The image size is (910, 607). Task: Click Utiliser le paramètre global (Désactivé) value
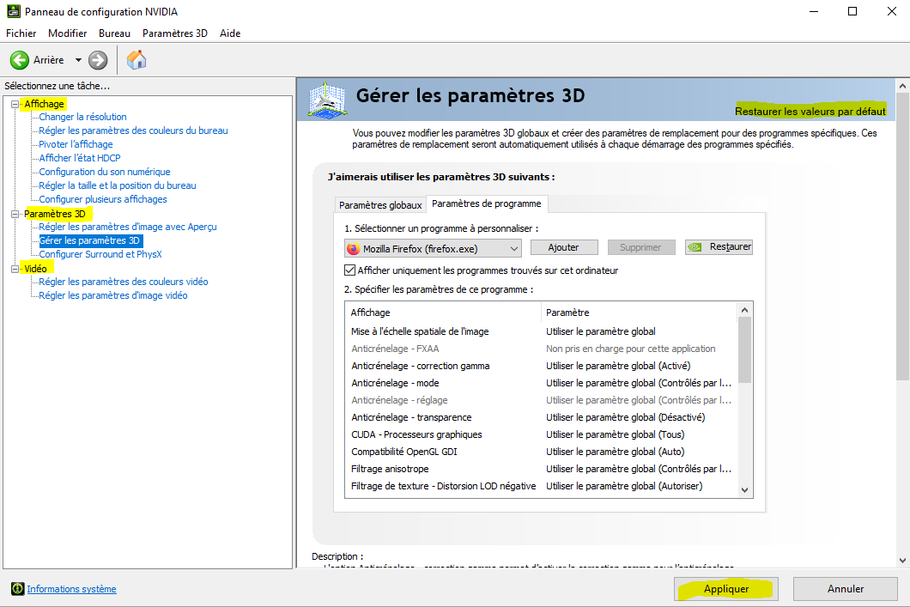coord(625,417)
